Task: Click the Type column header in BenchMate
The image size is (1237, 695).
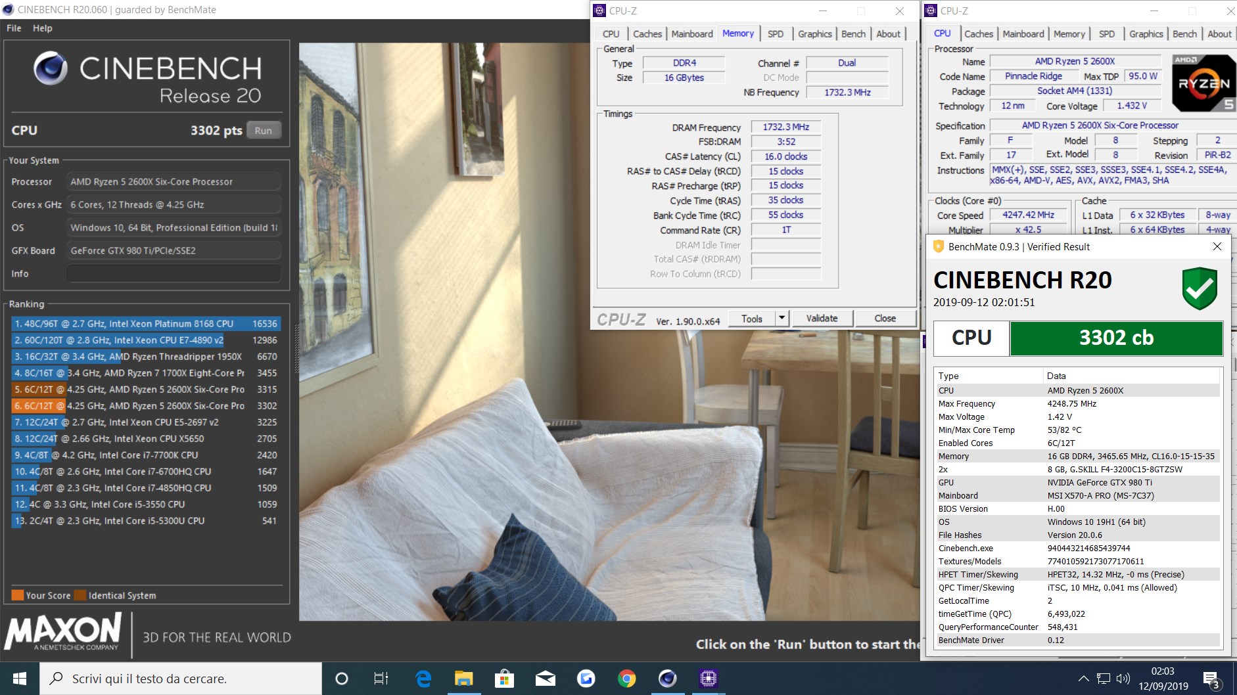Action: (989, 376)
